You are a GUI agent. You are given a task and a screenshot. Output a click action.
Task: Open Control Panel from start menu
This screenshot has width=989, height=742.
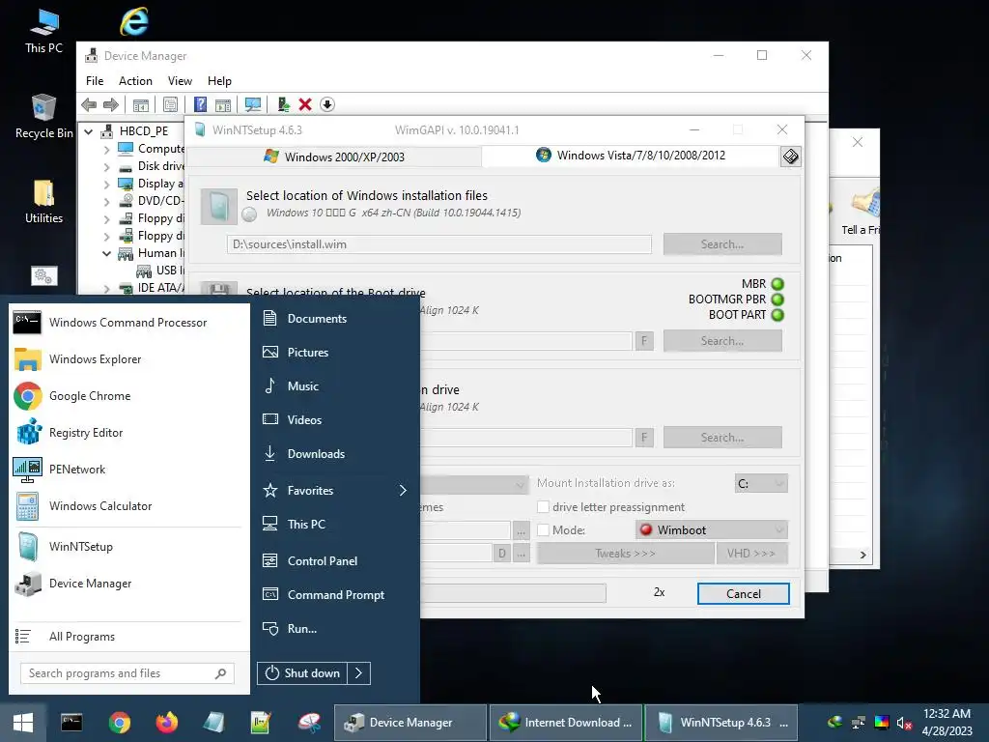click(x=334, y=561)
